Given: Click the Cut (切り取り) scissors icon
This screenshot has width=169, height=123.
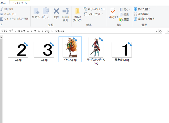Looking at the screenshot, I should (x=2, y=9).
